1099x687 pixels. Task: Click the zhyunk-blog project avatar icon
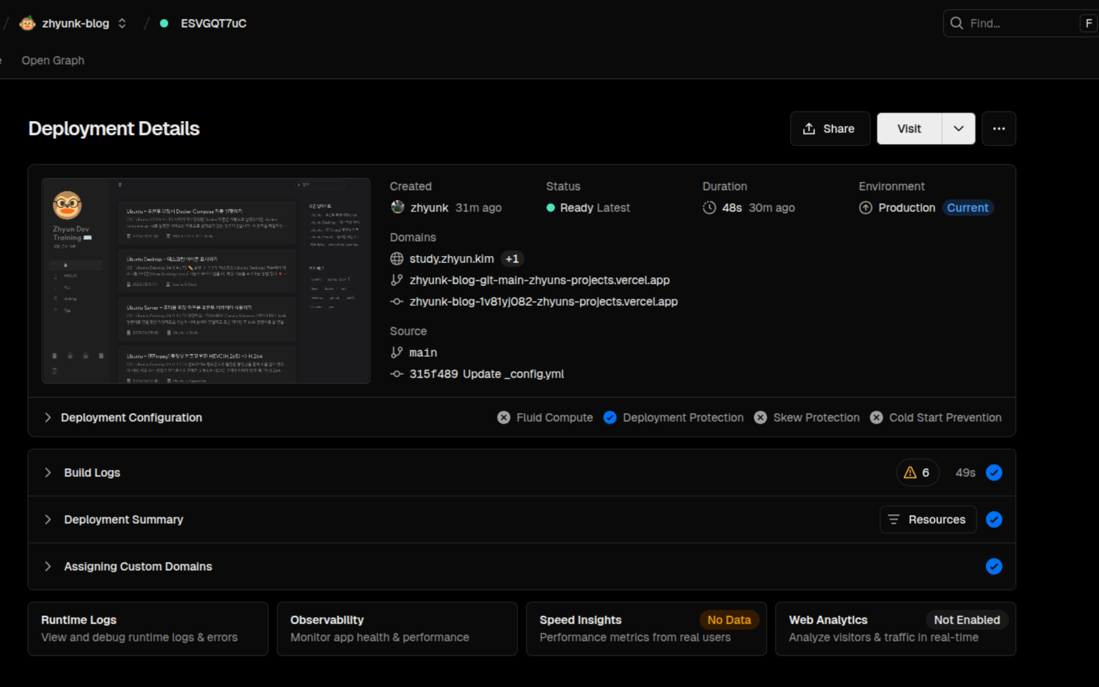pyautogui.click(x=27, y=23)
